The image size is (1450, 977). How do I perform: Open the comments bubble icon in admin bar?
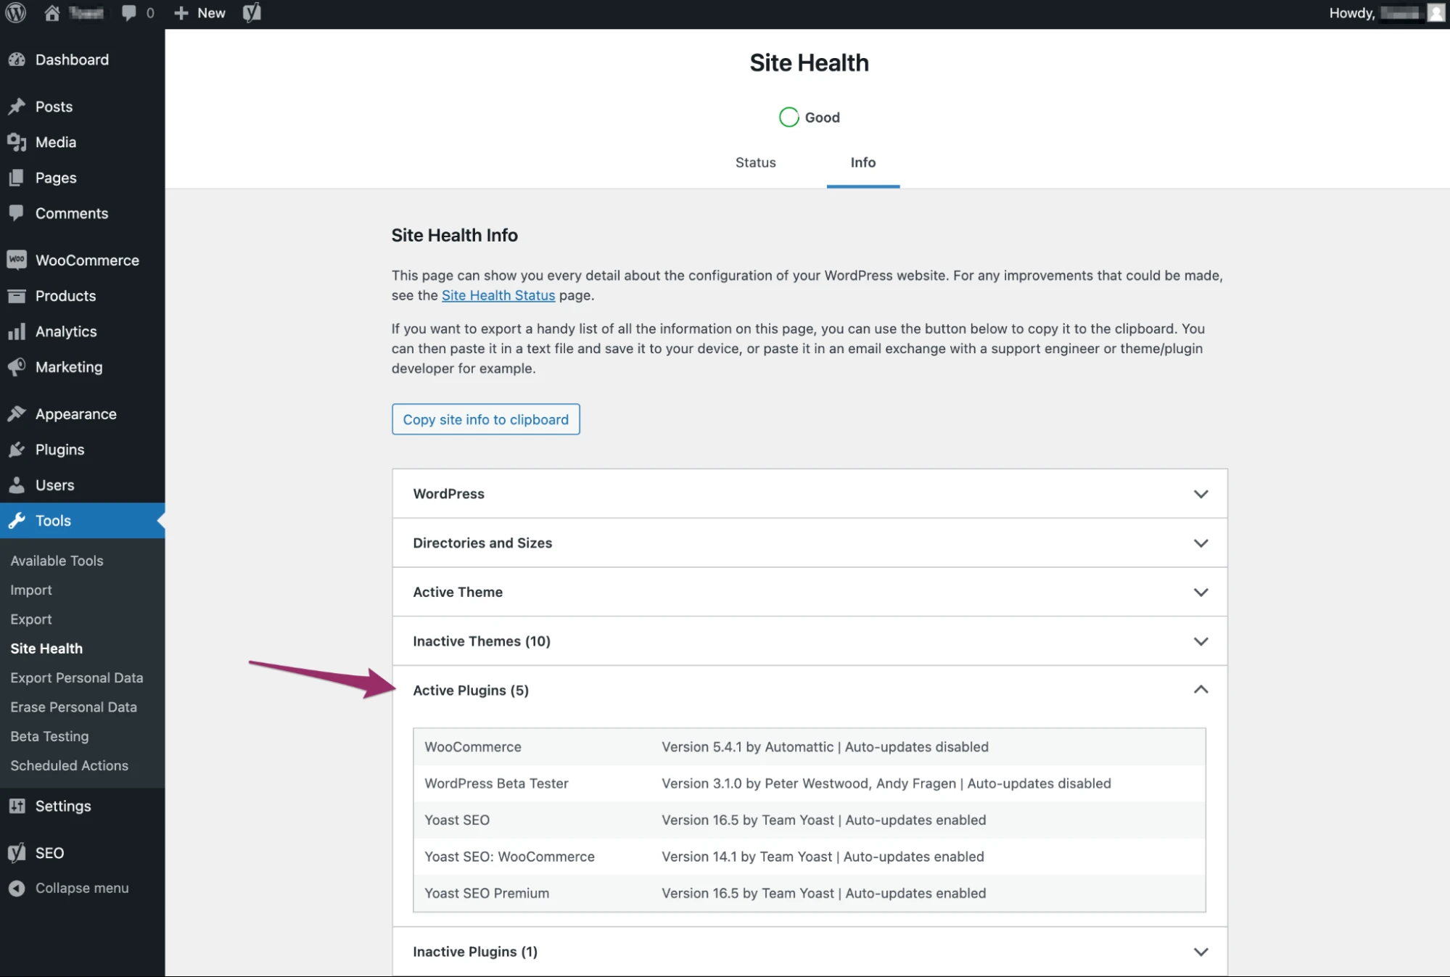coord(128,13)
